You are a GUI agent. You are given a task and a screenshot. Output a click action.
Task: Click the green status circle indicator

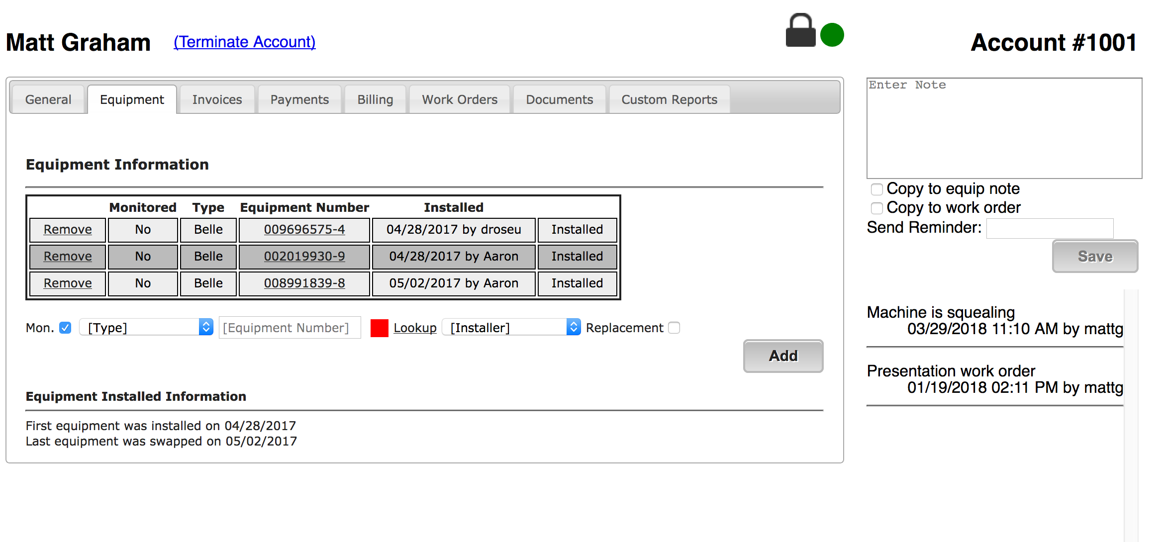[x=832, y=35]
